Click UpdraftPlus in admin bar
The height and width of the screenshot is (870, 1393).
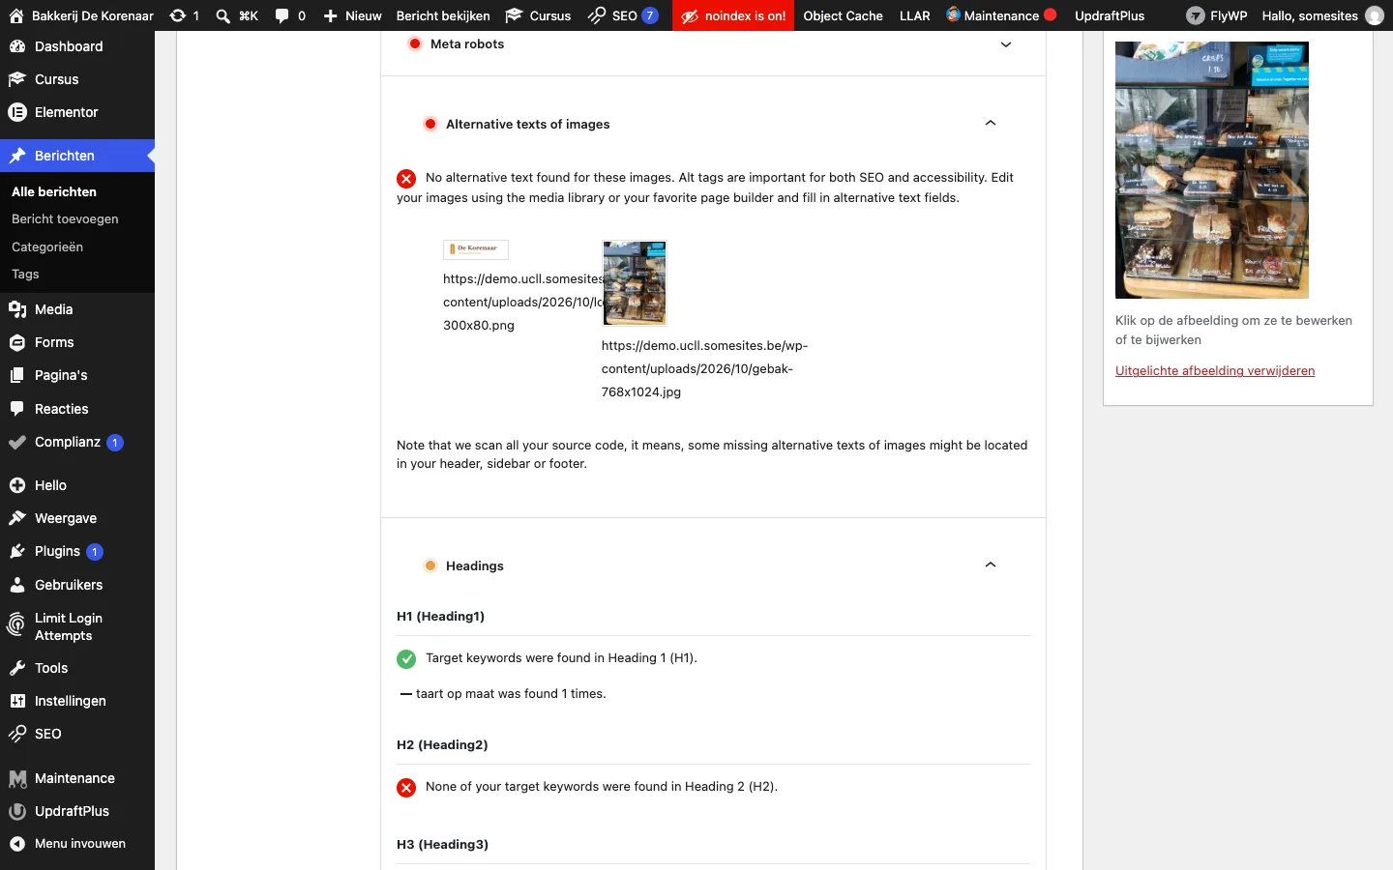click(1110, 15)
